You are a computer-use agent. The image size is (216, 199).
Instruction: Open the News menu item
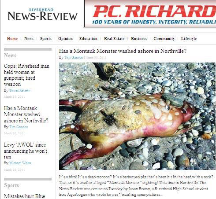click(29, 39)
